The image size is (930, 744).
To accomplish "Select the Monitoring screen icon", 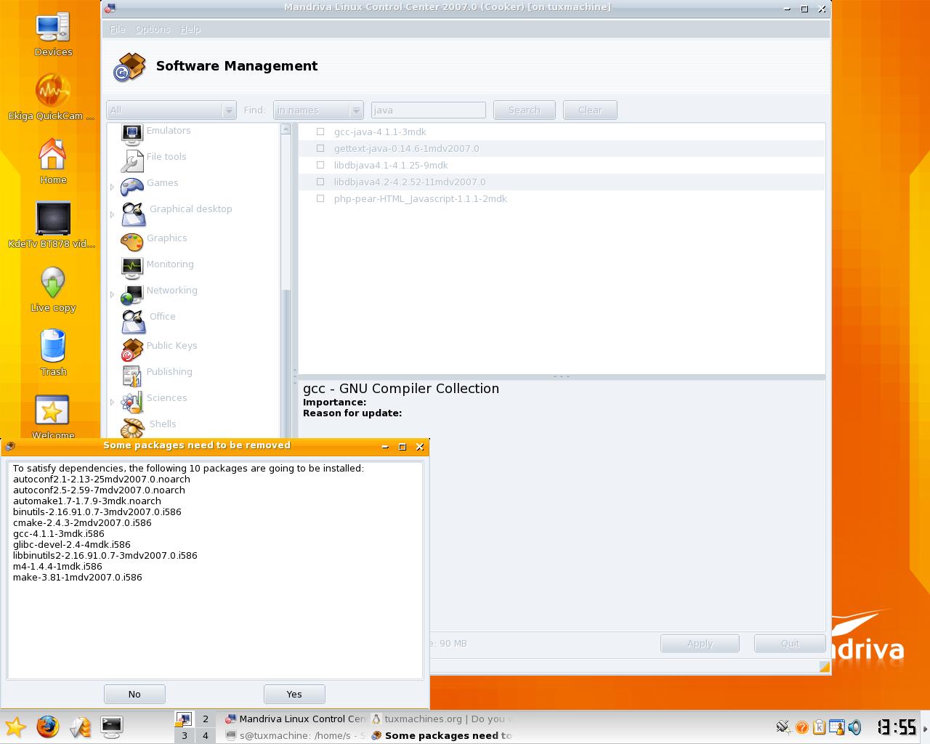I will [132, 267].
